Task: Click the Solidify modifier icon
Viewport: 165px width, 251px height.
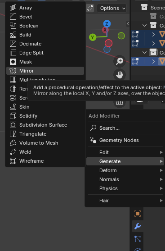Action: pyautogui.click(x=13, y=116)
